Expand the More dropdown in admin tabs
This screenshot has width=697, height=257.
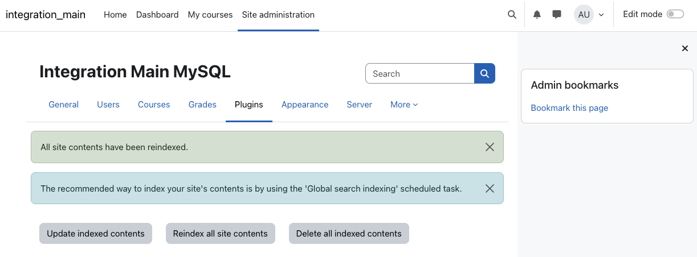click(x=404, y=105)
